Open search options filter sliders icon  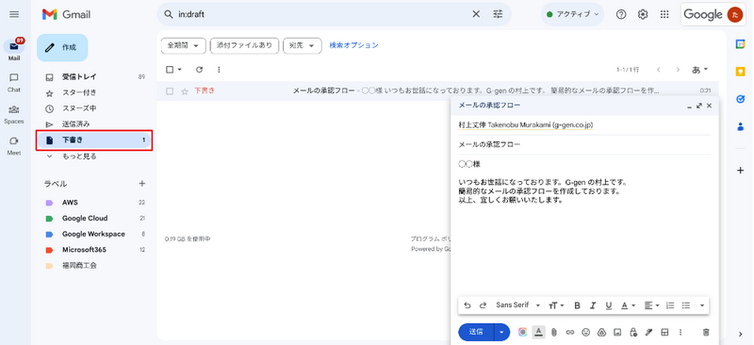(x=498, y=14)
